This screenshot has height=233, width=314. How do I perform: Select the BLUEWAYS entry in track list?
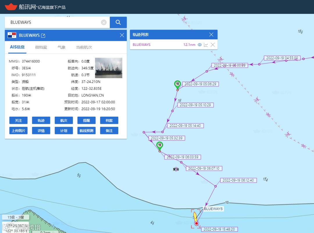(x=142, y=45)
